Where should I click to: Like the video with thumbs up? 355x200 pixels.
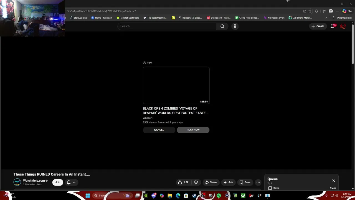click(x=183, y=182)
